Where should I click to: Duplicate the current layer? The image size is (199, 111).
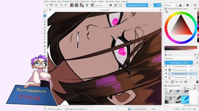tap(172, 82)
